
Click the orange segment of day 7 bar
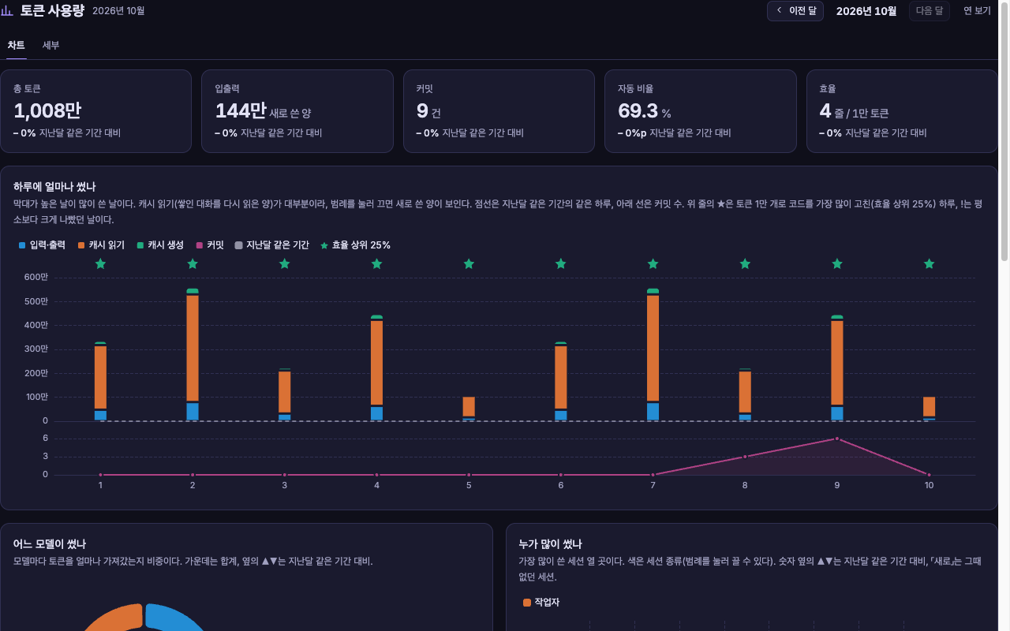click(653, 348)
